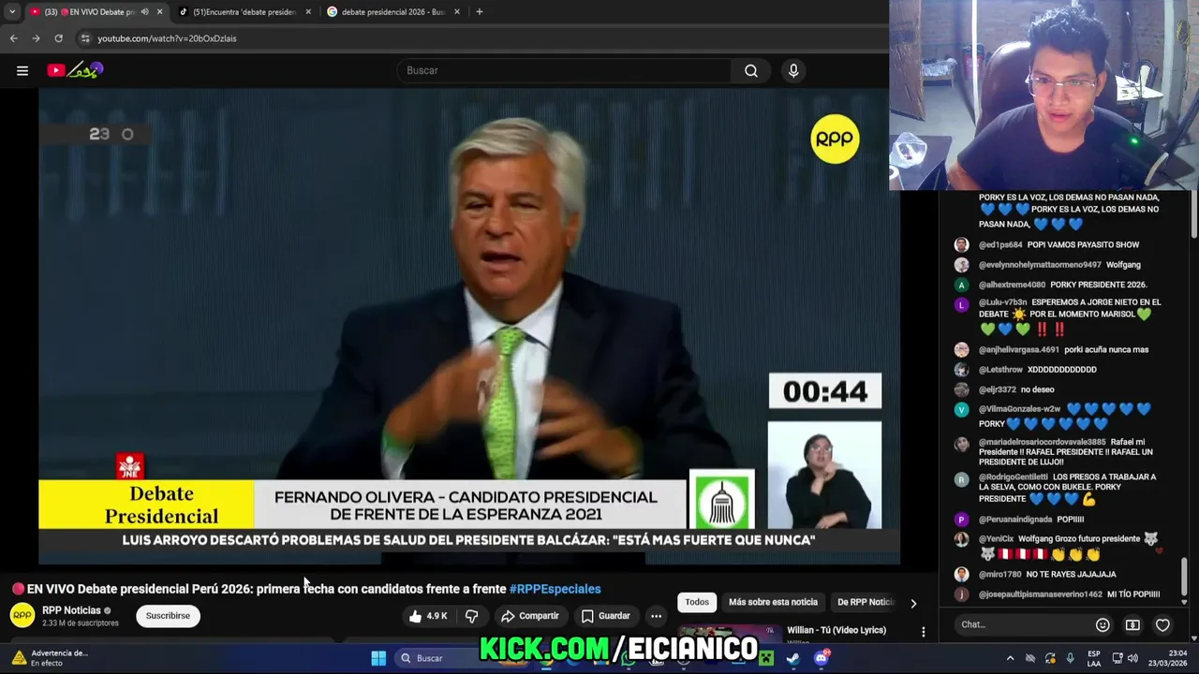
Task: Select the Todos filter chip
Action: [697, 602]
